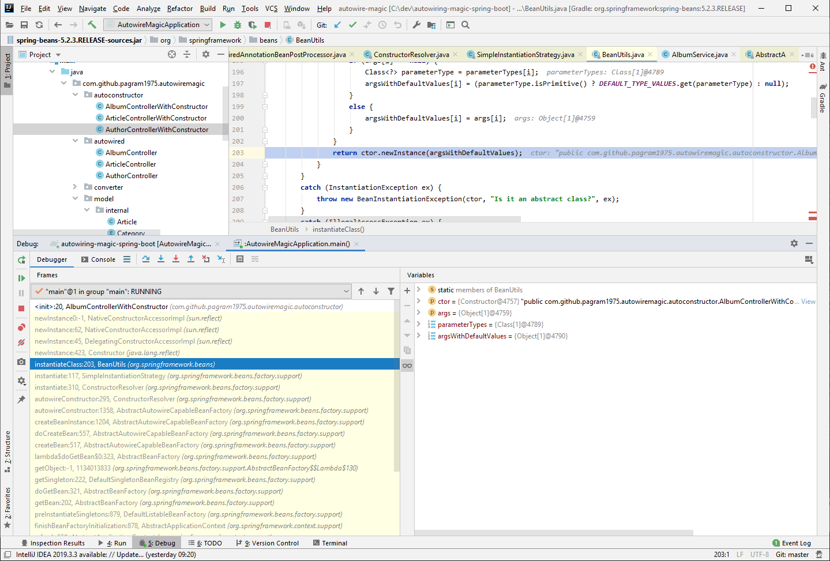830x561 pixels.
Task: Resume the paused program
Action: (21, 277)
